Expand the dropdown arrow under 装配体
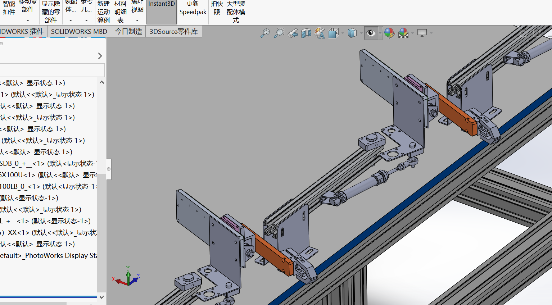Image resolution: width=552 pixels, height=305 pixels. pos(71,21)
